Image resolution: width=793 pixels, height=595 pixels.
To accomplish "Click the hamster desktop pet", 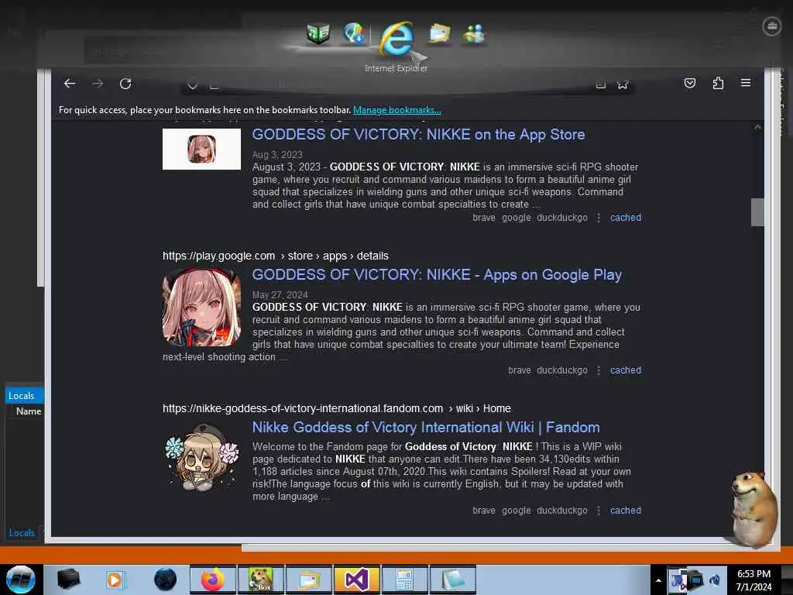I will [x=753, y=509].
